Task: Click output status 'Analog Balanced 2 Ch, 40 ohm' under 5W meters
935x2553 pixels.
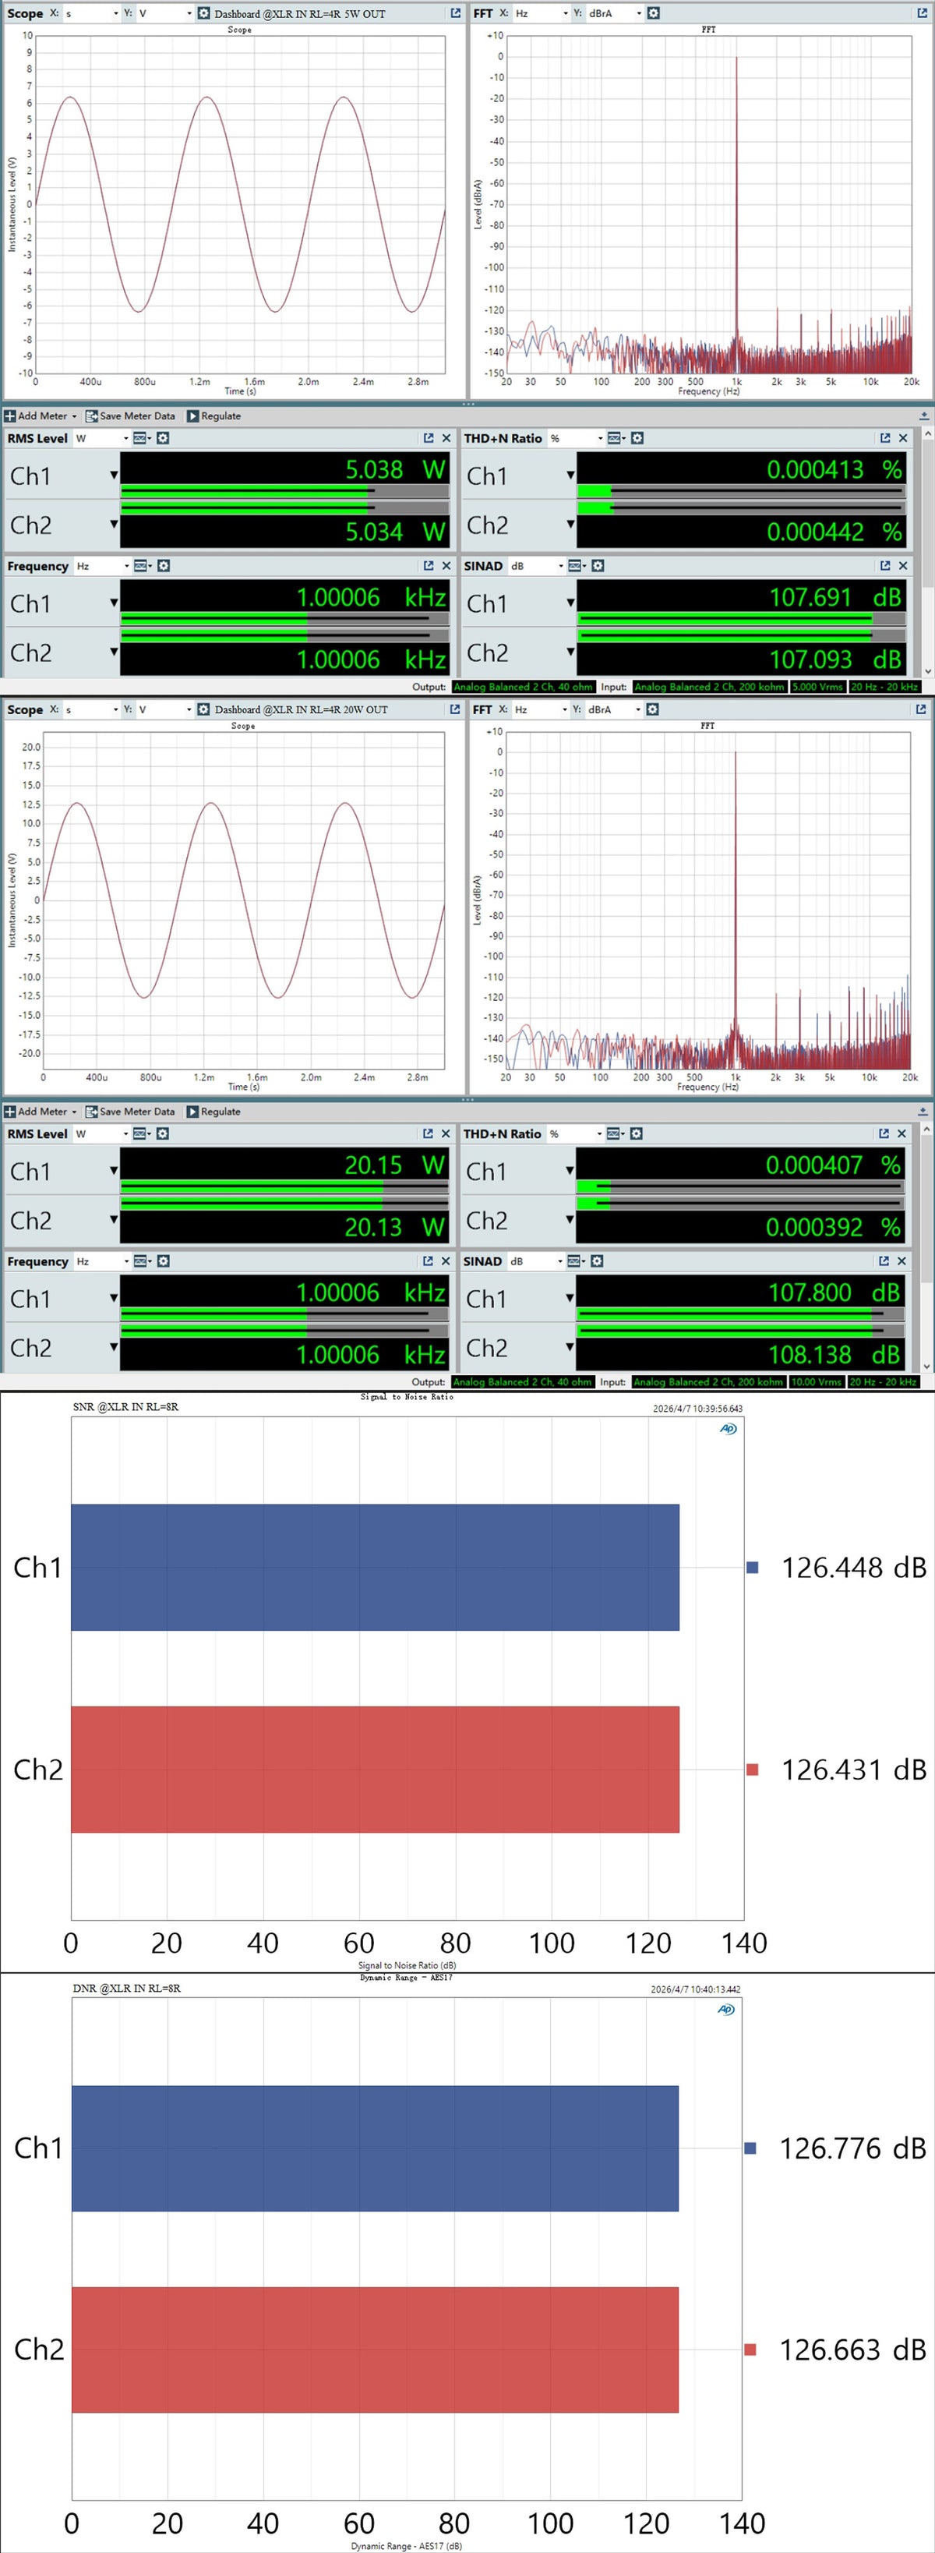Action: click(x=523, y=687)
